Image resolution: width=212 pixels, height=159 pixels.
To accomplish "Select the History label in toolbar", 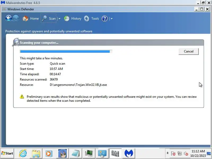I will pos(76,19).
